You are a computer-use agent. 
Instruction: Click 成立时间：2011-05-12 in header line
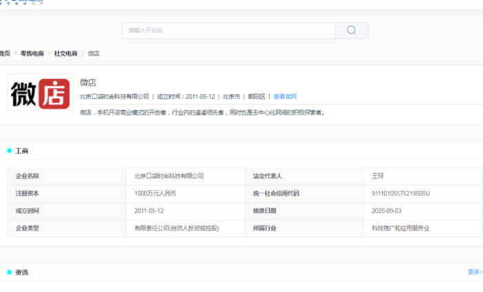pyautogui.click(x=186, y=97)
